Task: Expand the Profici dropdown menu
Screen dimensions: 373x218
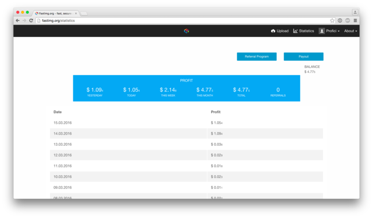Action: click(333, 31)
